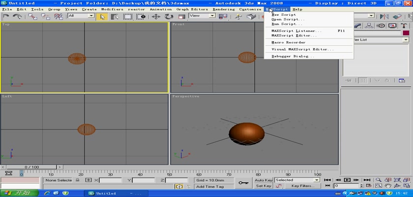The image size is (413, 197).
Task: Open the Help menu
Action: pyautogui.click(x=297, y=9)
